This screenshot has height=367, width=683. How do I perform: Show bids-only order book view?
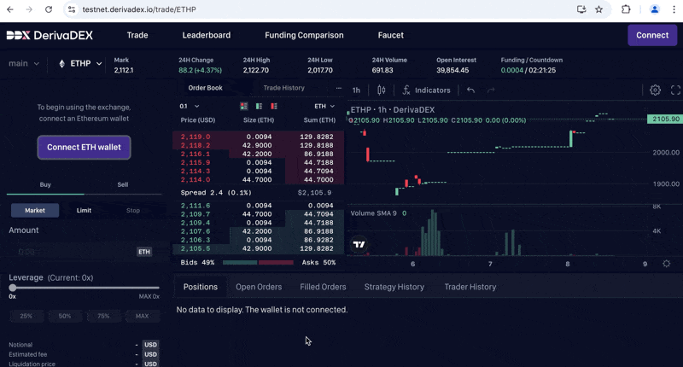pos(259,106)
